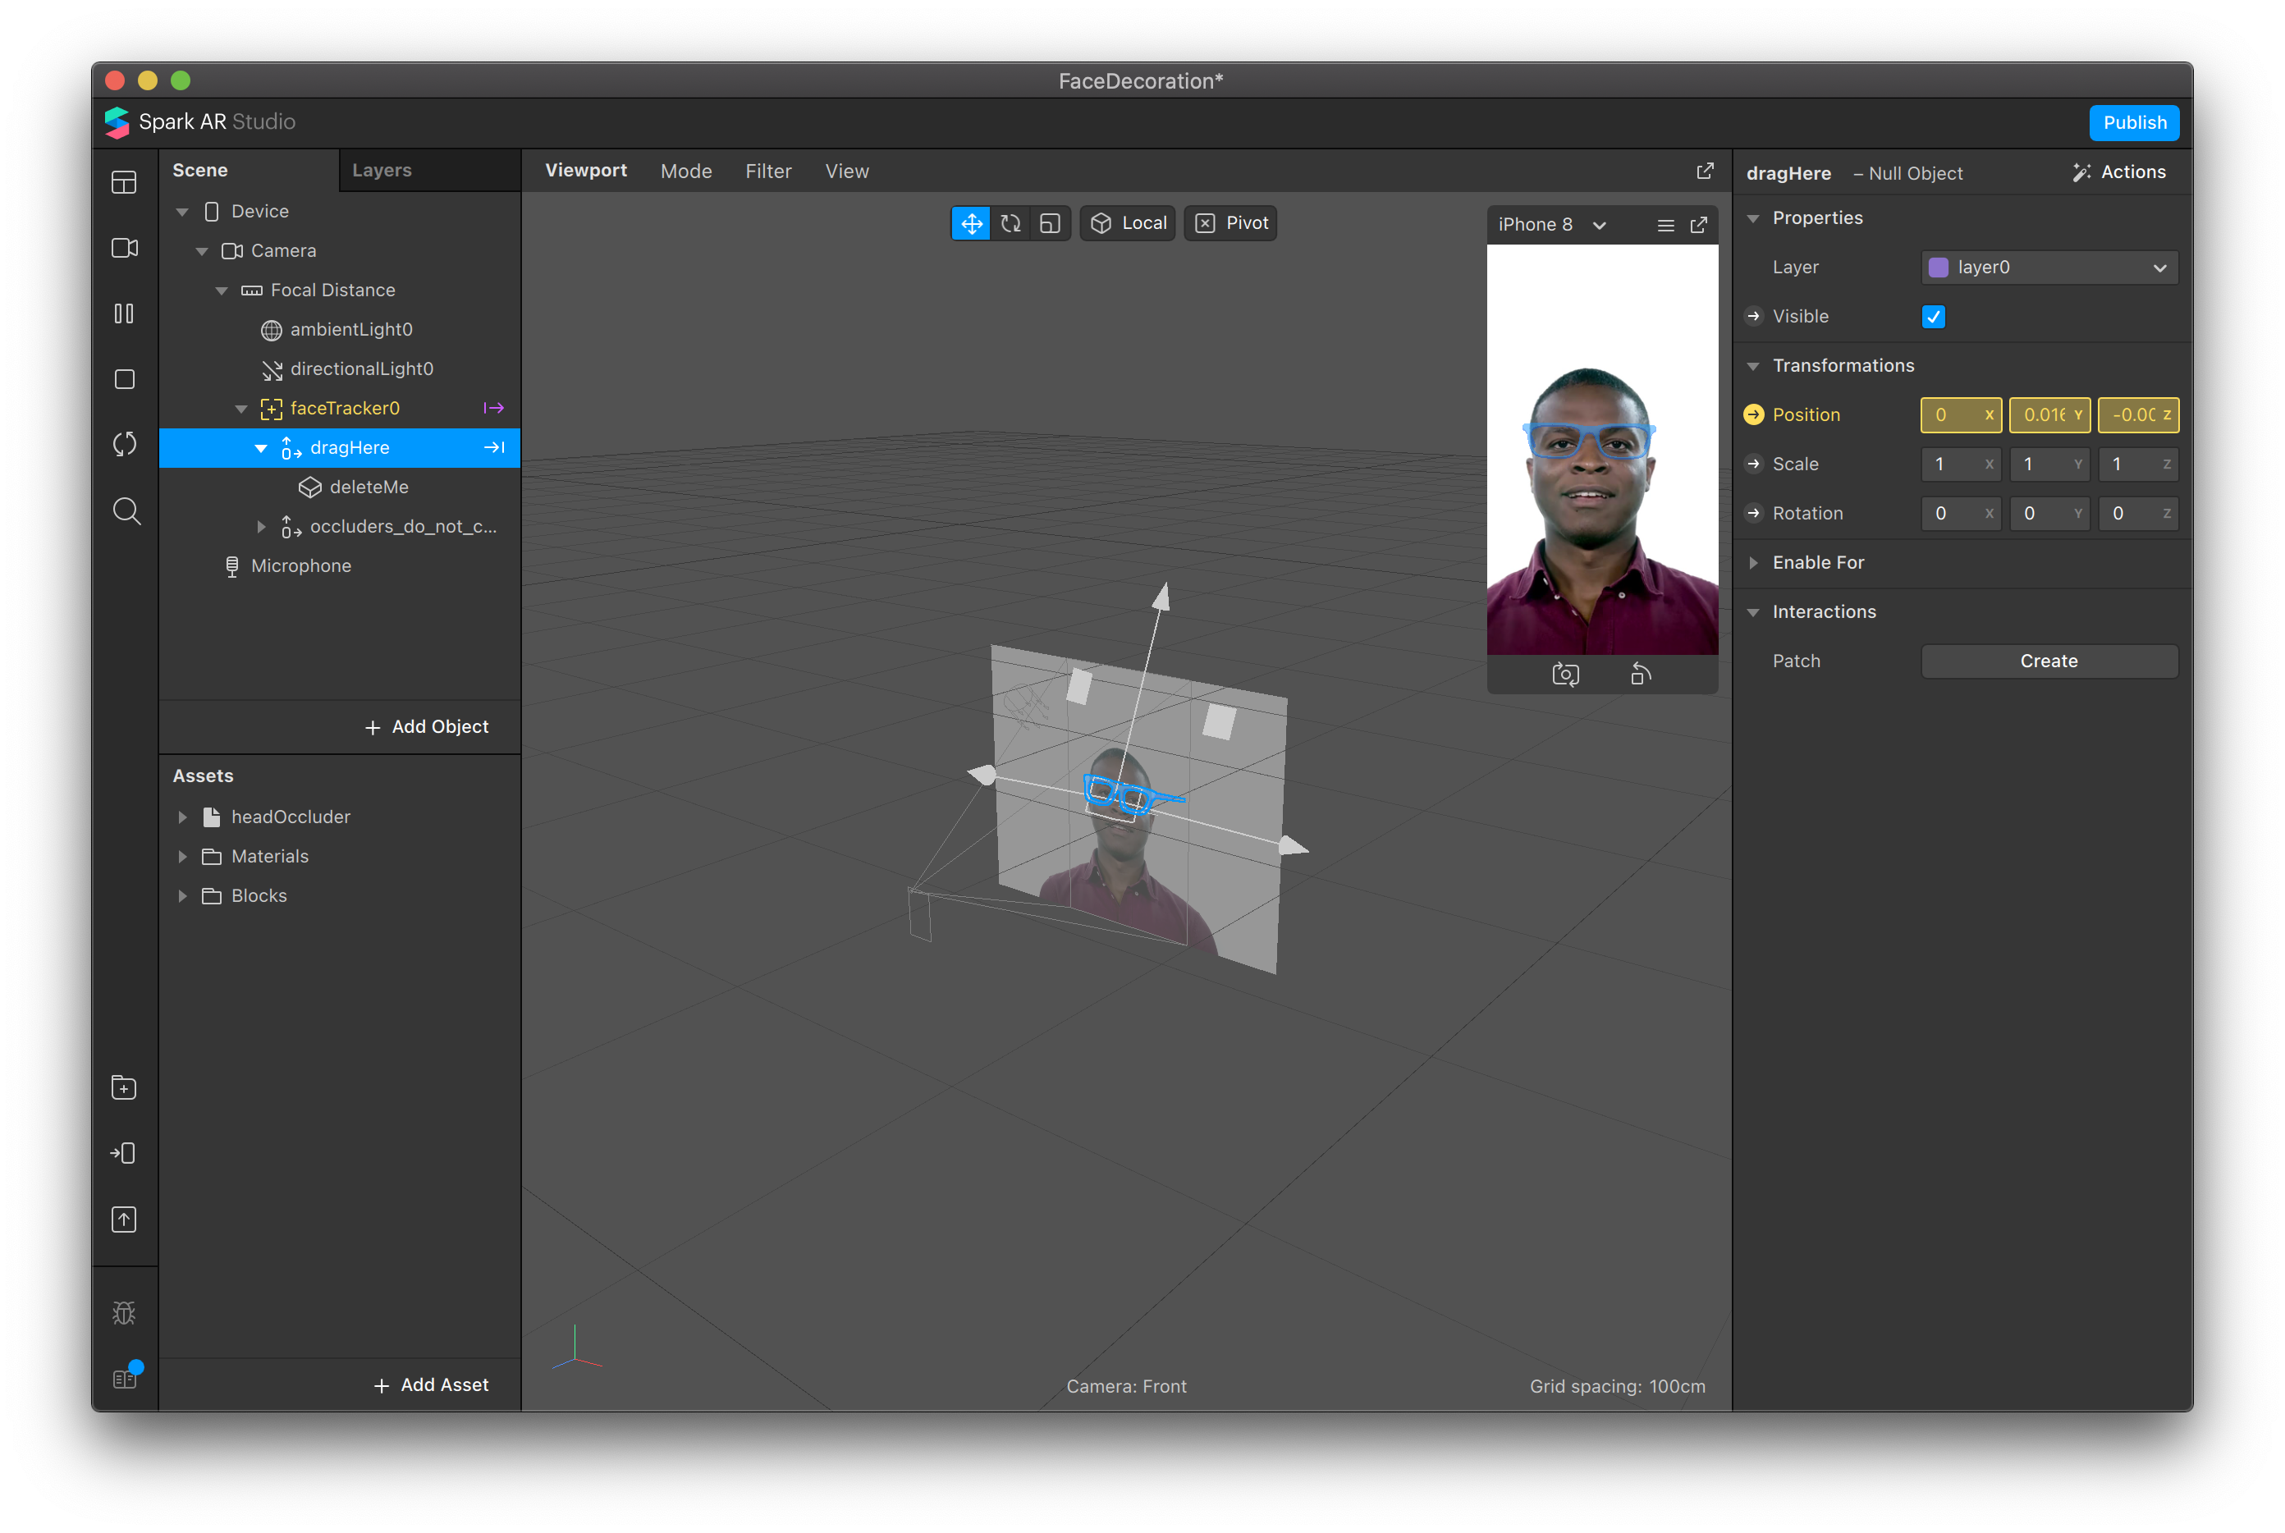This screenshot has height=1533, width=2285.
Task: Click the rotate device icon in simulator
Action: pyautogui.click(x=1640, y=675)
